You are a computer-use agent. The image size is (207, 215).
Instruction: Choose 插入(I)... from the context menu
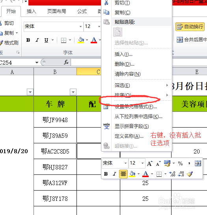point(123,54)
